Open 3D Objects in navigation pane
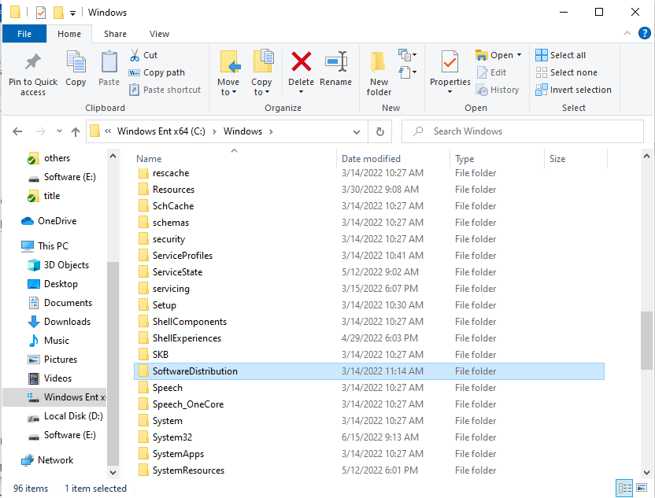 pyautogui.click(x=58, y=265)
